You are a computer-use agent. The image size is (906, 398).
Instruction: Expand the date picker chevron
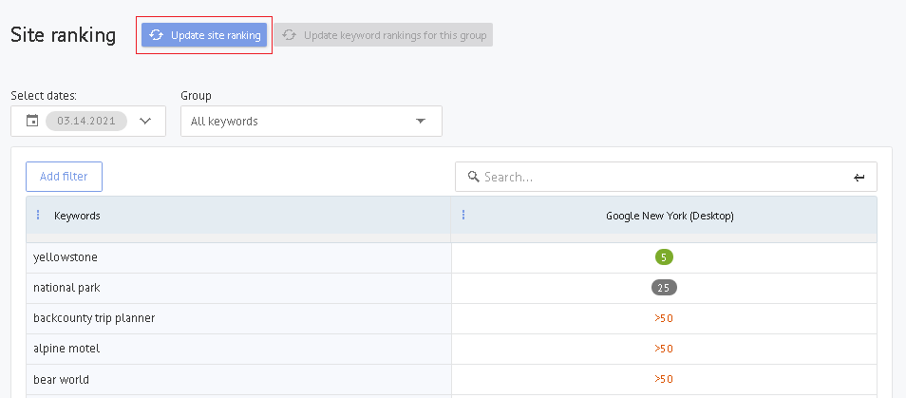click(145, 121)
